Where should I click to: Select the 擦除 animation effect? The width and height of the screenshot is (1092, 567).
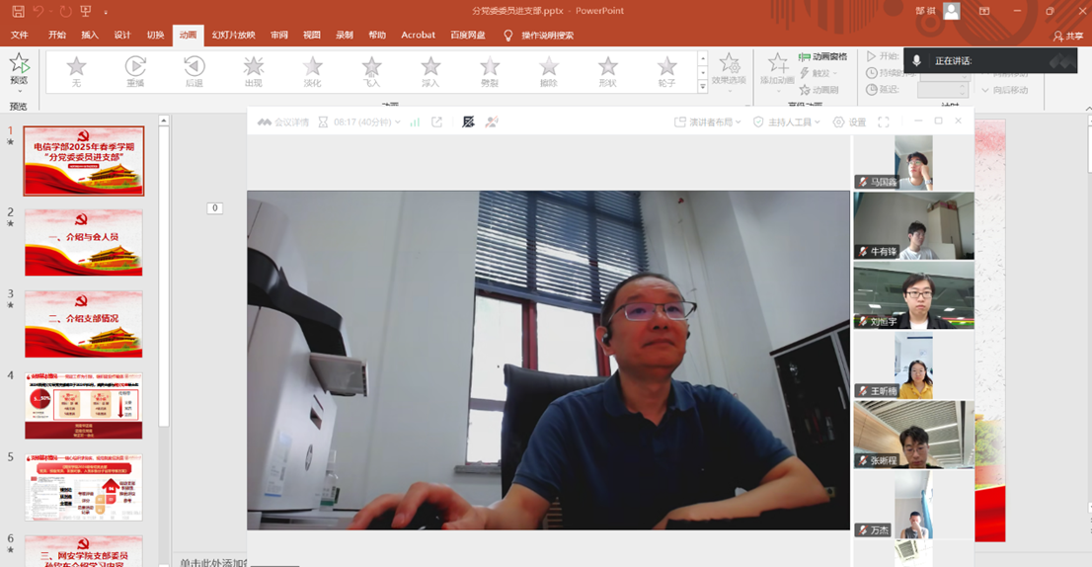(x=549, y=72)
